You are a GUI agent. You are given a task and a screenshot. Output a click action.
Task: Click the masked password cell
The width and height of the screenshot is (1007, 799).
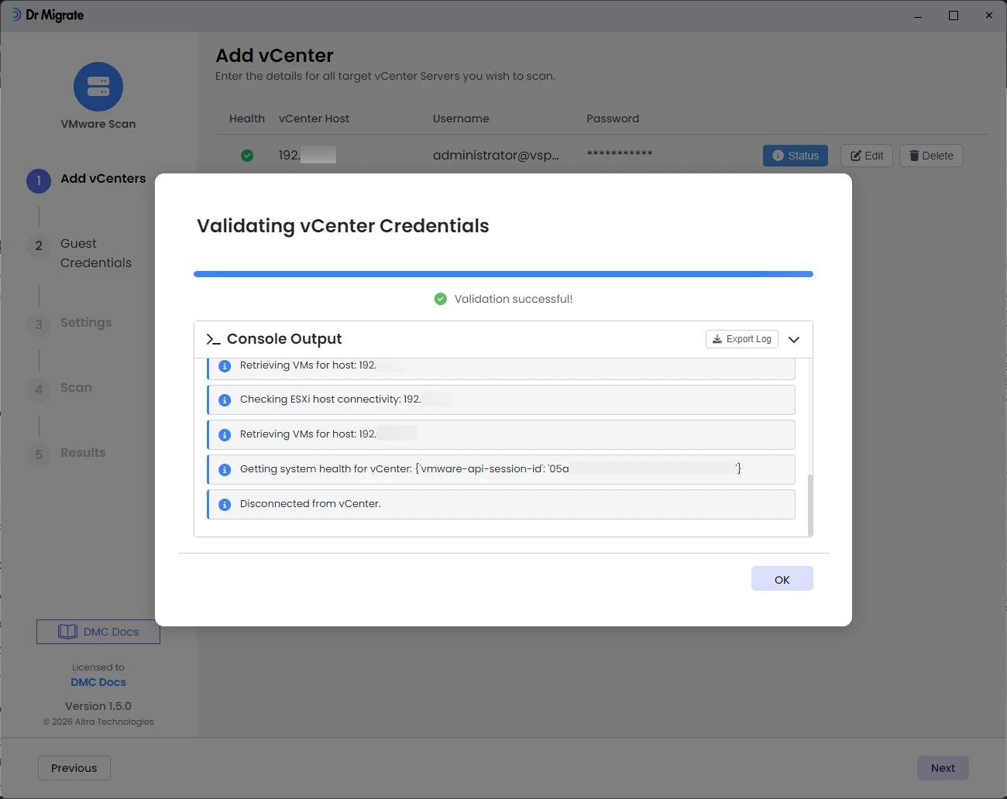coord(620,153)
